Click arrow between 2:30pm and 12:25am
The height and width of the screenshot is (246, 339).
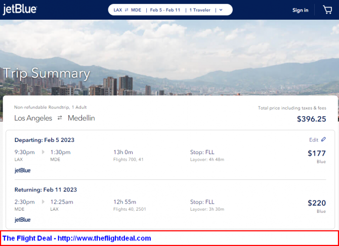click(x=43, y=202)
